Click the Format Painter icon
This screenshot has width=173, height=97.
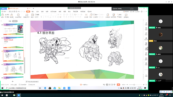12,15
